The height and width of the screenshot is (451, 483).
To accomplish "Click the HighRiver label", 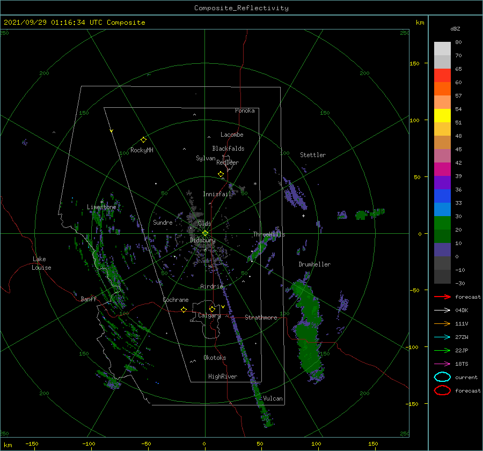I will point(223,376).
